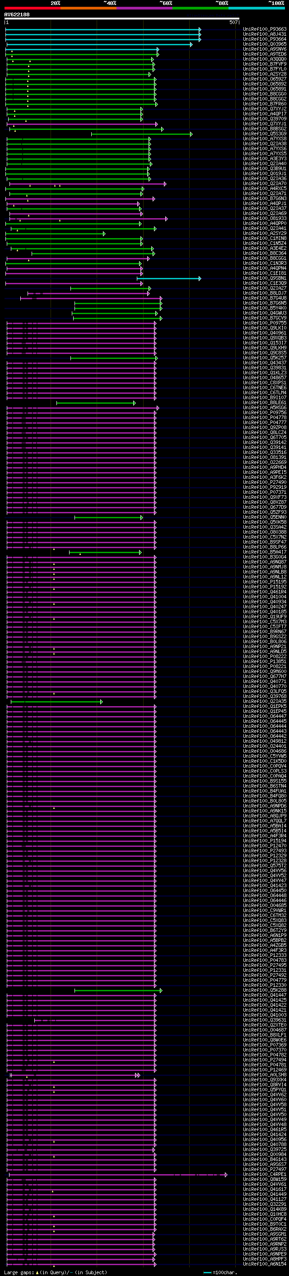Click the green alignment bar for UniRef100_Q2IA35

point(57,702)
